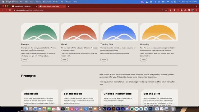Open the File menu
Screen dimensions: 199x112
pyautogui.click(x=21, y=2)
